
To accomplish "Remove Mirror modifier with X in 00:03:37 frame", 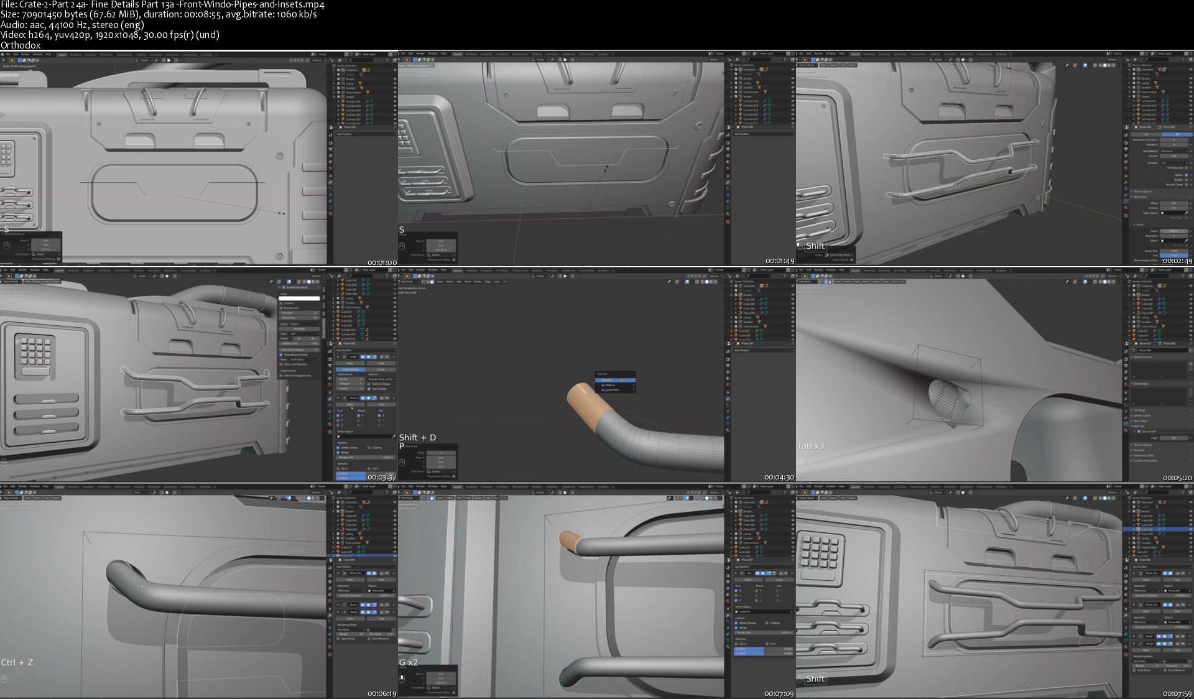I will (394, 398).
